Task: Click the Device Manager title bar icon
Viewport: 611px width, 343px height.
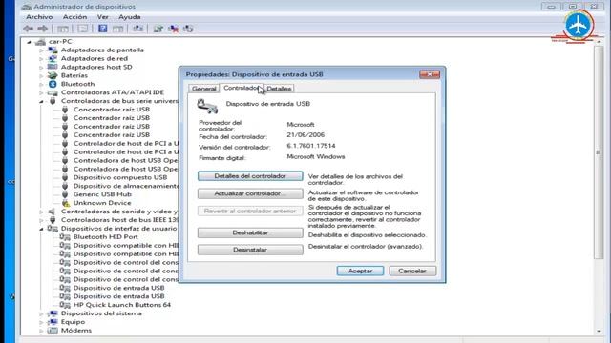Action: [x=27, y=7]
